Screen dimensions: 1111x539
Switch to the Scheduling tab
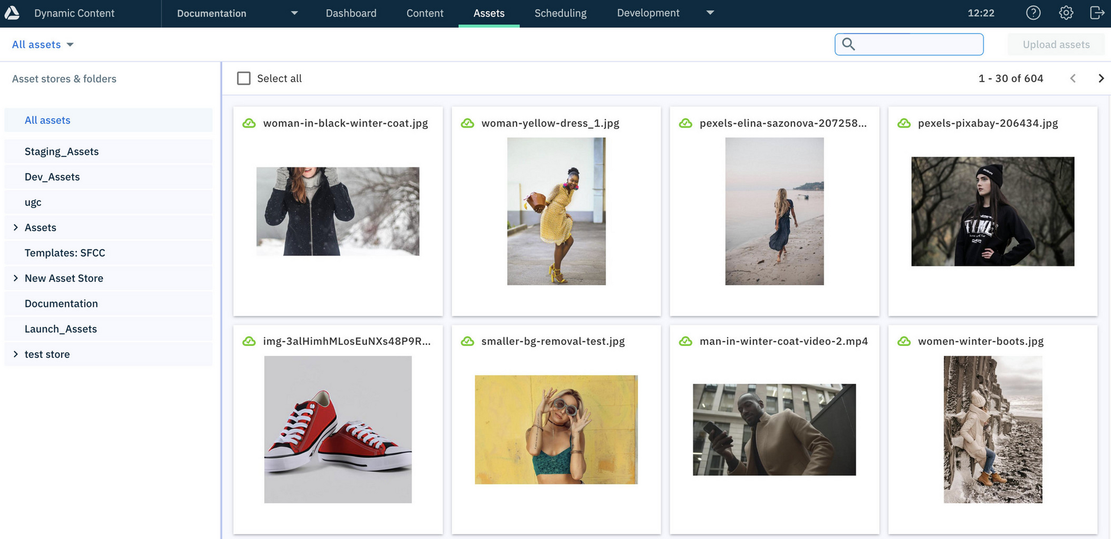(560, 14)
